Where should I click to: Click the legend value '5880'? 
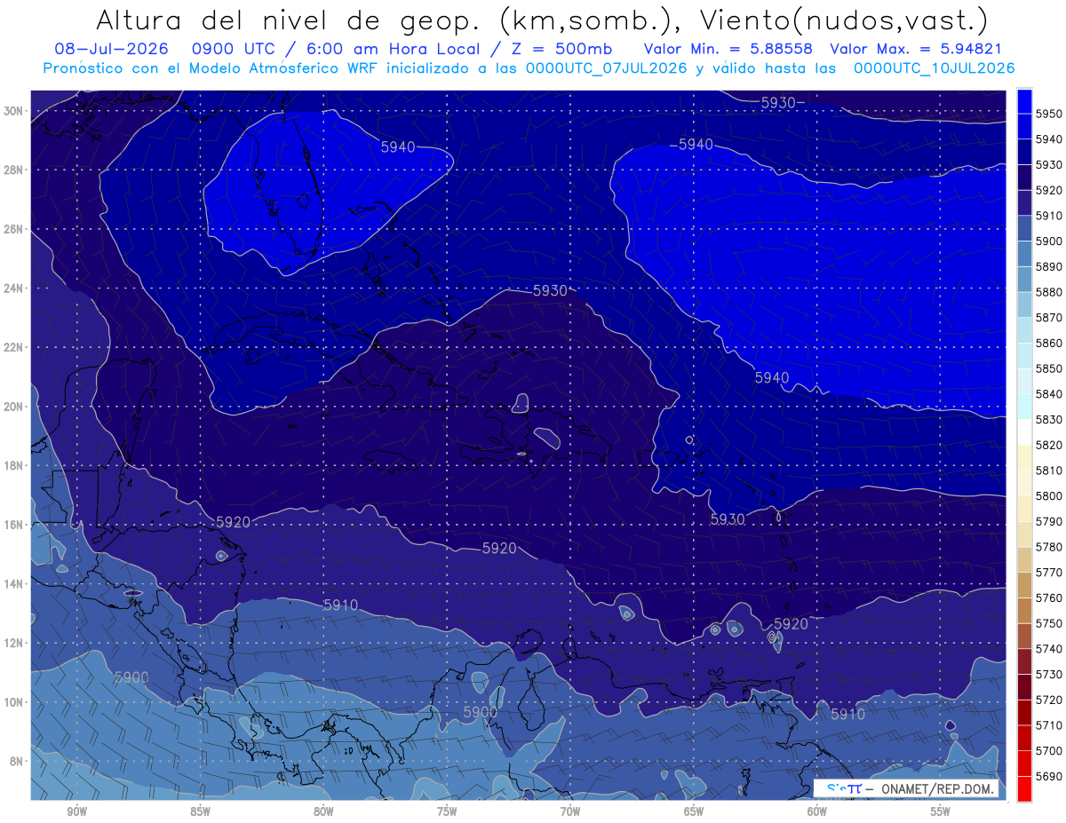tap(1049, 292)
